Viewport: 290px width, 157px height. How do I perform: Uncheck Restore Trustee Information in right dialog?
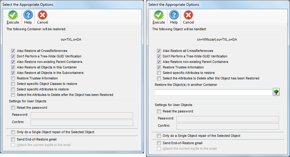click(159, 67)
